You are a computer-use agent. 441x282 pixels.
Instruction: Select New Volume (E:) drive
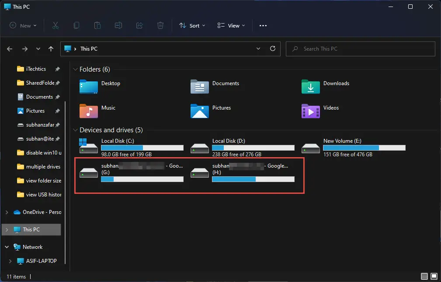354,147
